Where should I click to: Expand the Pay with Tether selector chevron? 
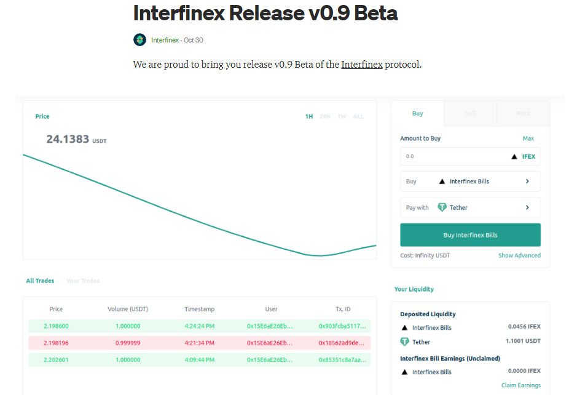click(x=527, y=207)
